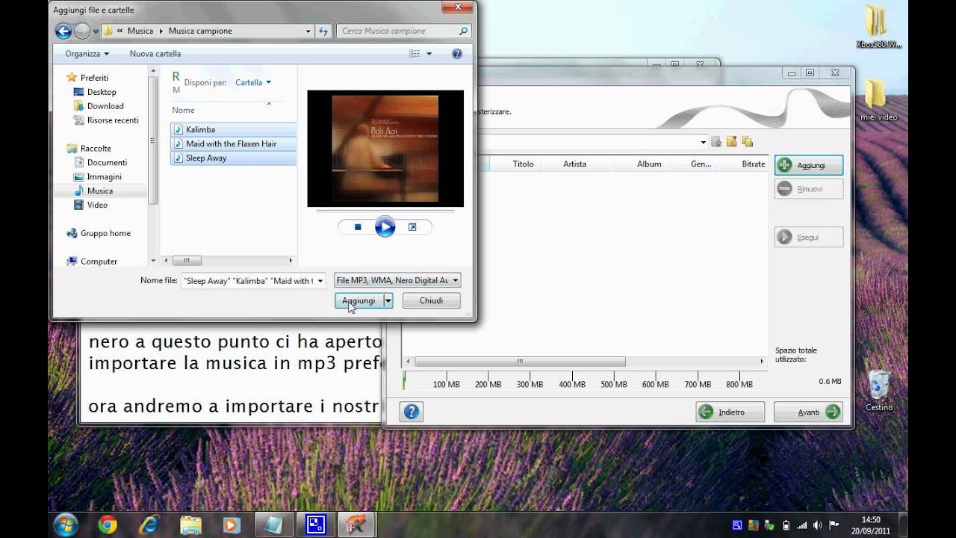The image size is (956, 538).
Task: Click the Nome file text field
Action: [x=248, y=281]
